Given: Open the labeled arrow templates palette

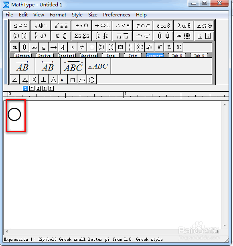Looking at the screenshot, I should pos(143,36).
